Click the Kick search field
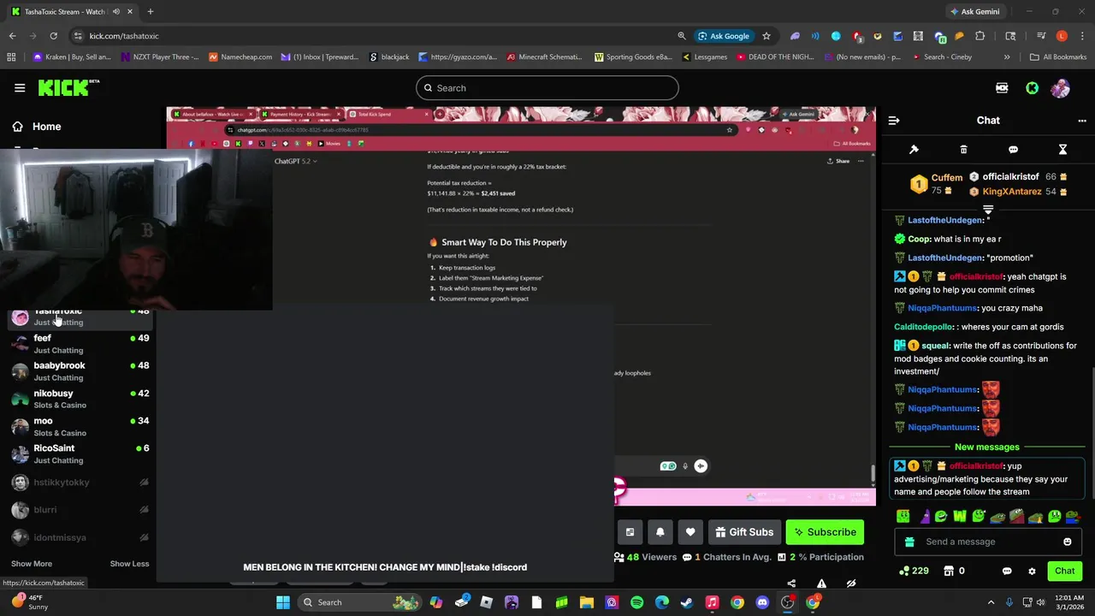This screenshot has height=616, width=1095. click(547, 88)
